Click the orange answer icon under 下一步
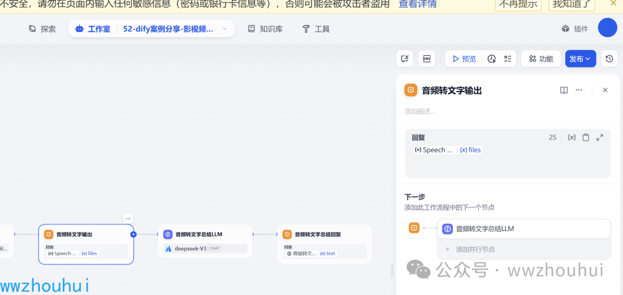Image resolution: width=623 pixels, height=295 pixels. click(414, 228)
